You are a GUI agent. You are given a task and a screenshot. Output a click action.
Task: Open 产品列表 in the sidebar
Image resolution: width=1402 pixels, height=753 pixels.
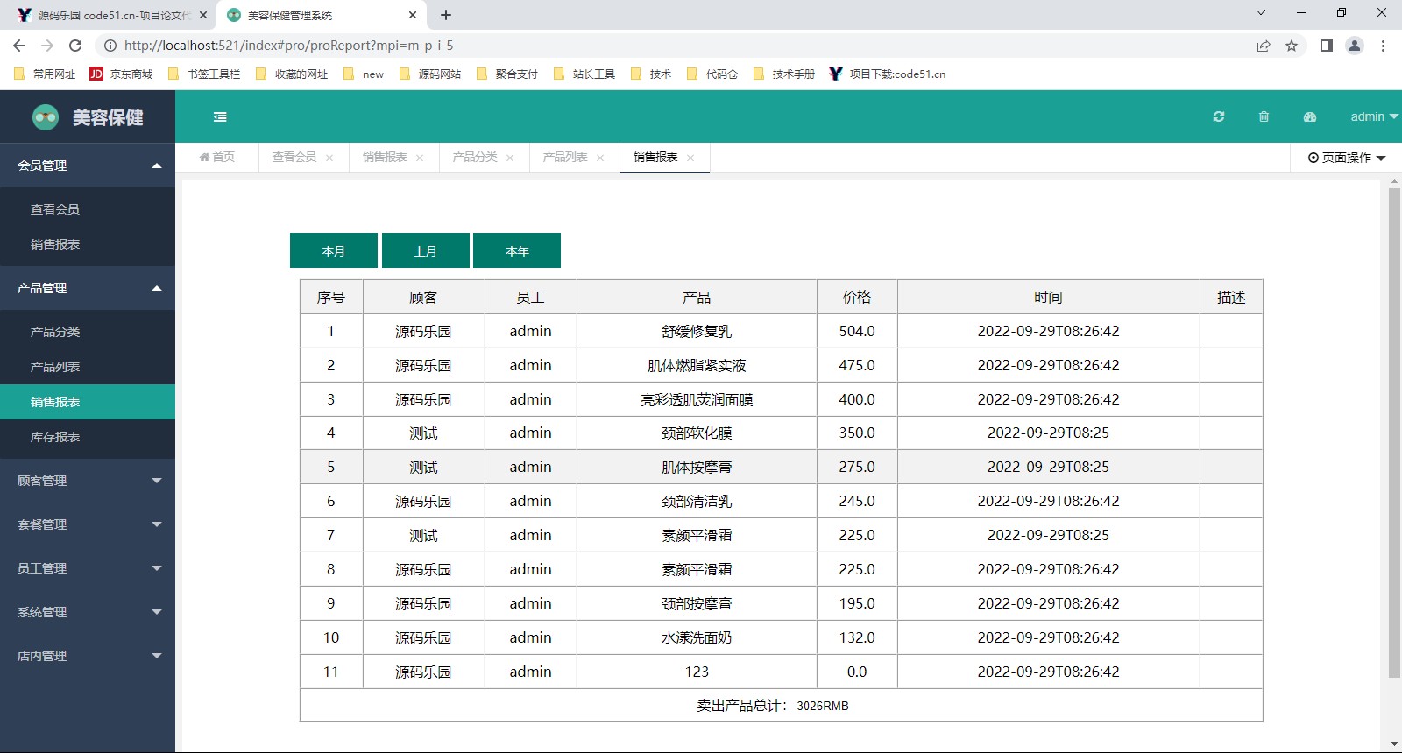(x=88, y=367)
